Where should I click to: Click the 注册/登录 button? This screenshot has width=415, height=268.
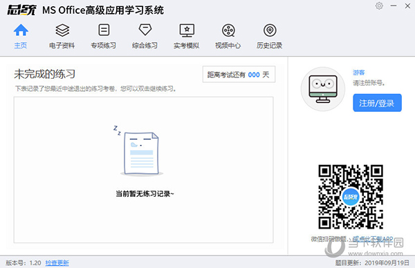(377, 103)
